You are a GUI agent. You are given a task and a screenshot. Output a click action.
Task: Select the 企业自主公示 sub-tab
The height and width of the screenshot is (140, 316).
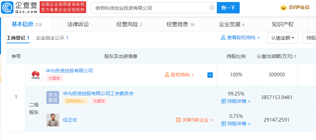pos(52,38)
